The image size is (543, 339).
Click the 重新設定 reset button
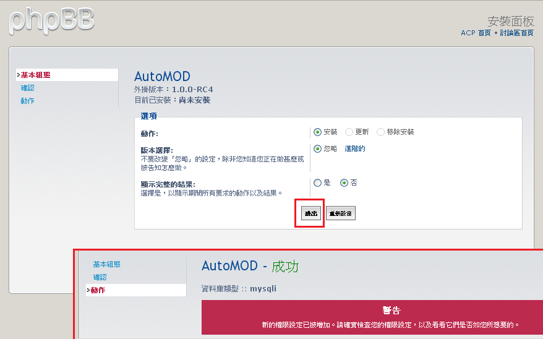(341, 213)
